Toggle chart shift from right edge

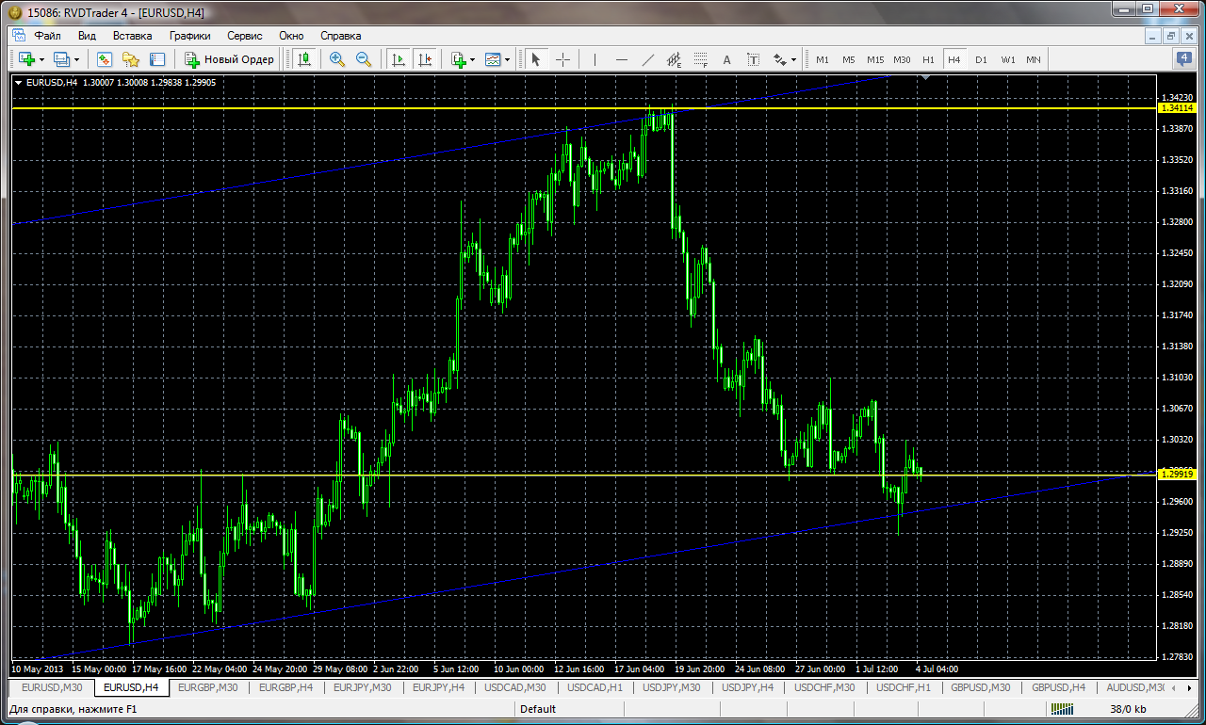point(425,59)
